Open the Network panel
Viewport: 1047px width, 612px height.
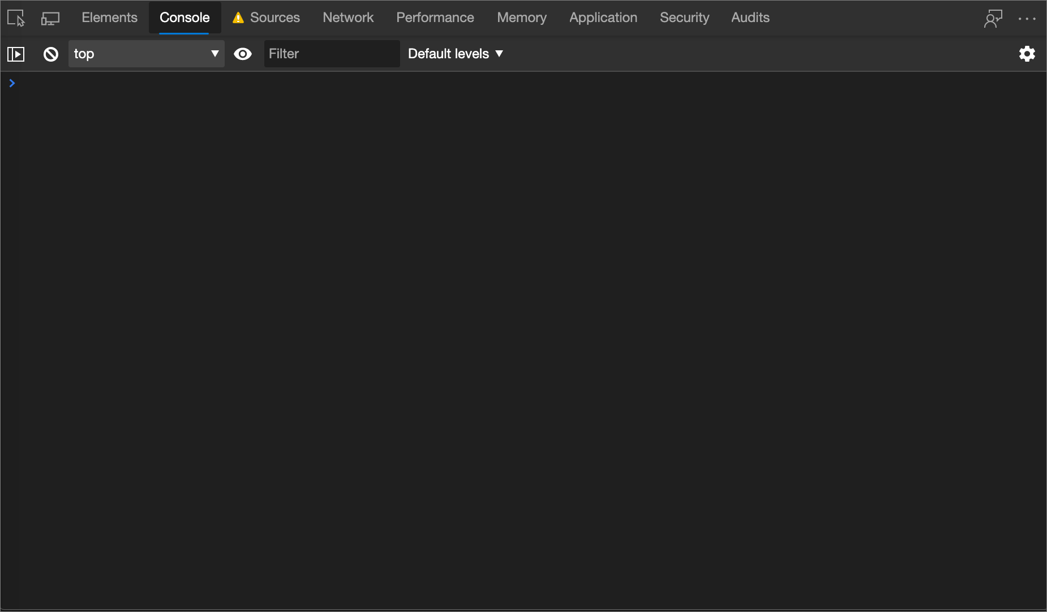pyautogui.click(x=348, y=18)
